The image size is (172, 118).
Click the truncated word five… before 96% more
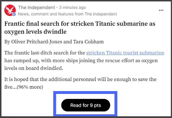coord(11,87)
